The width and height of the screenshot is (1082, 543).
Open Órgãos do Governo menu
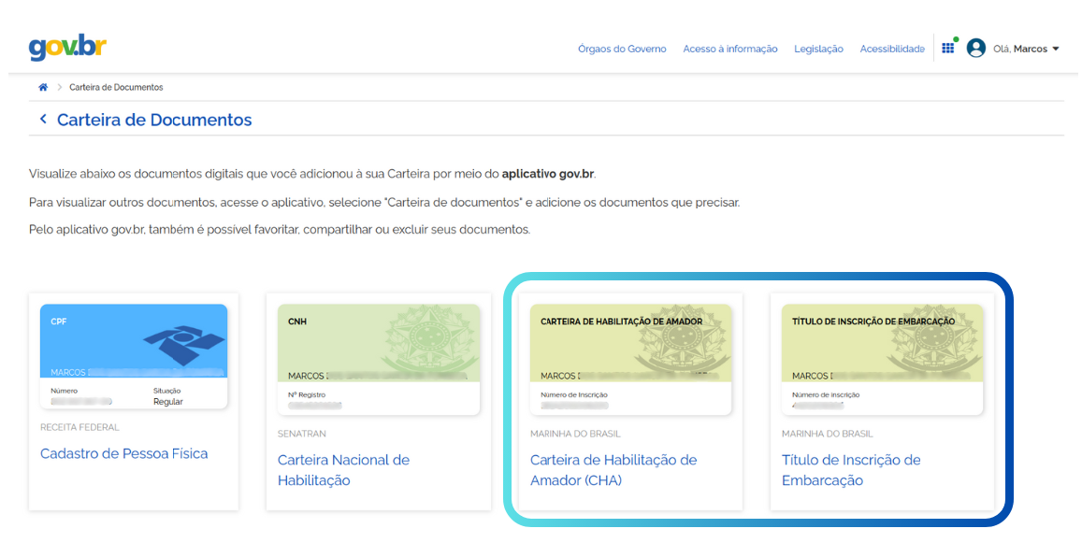[x=622, y=49]
